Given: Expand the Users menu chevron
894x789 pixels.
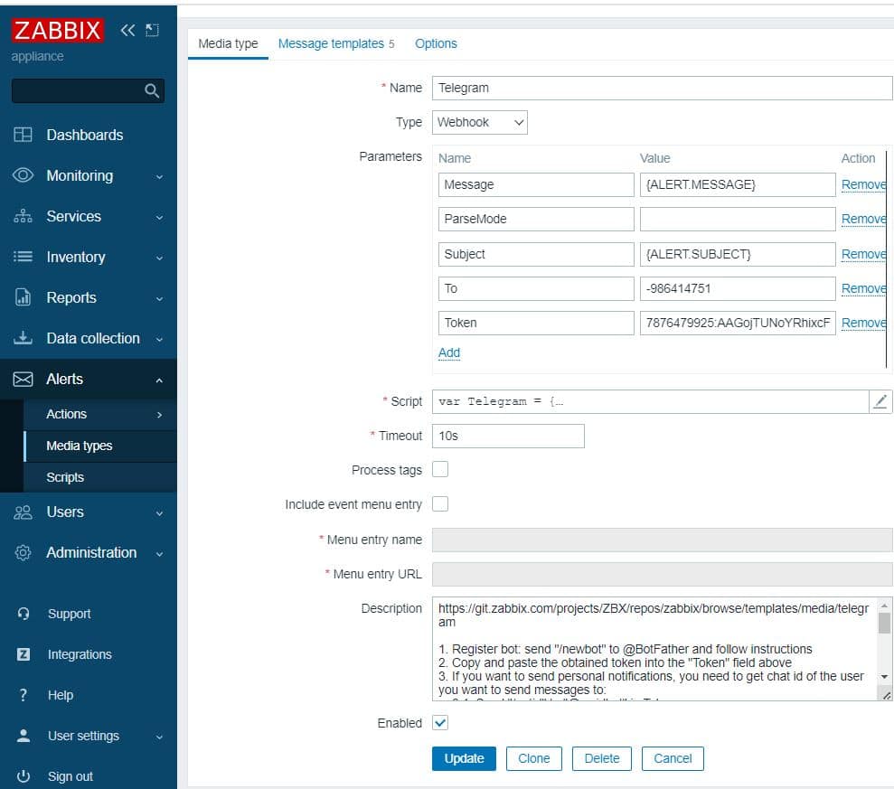Looking at the screenshot, I should 160,513.
